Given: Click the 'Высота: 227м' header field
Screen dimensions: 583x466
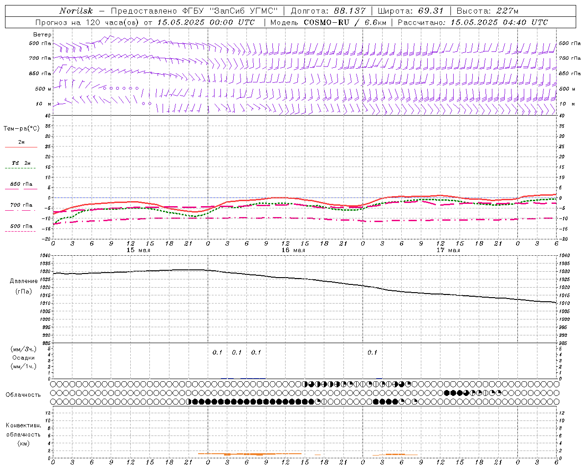Looking at the screenshot, I should [487, 11].
